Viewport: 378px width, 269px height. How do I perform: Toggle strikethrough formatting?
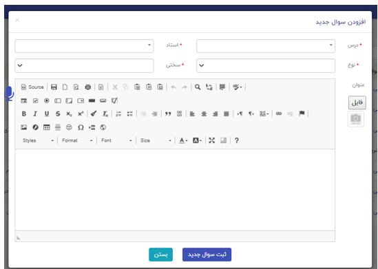[58, 114]
